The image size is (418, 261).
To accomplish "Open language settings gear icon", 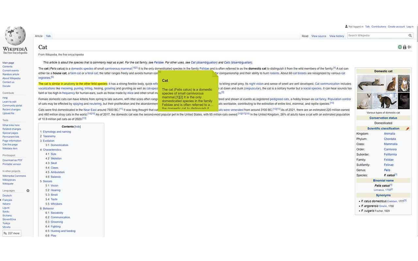I will pyautogui.click(x=28, y=191).
